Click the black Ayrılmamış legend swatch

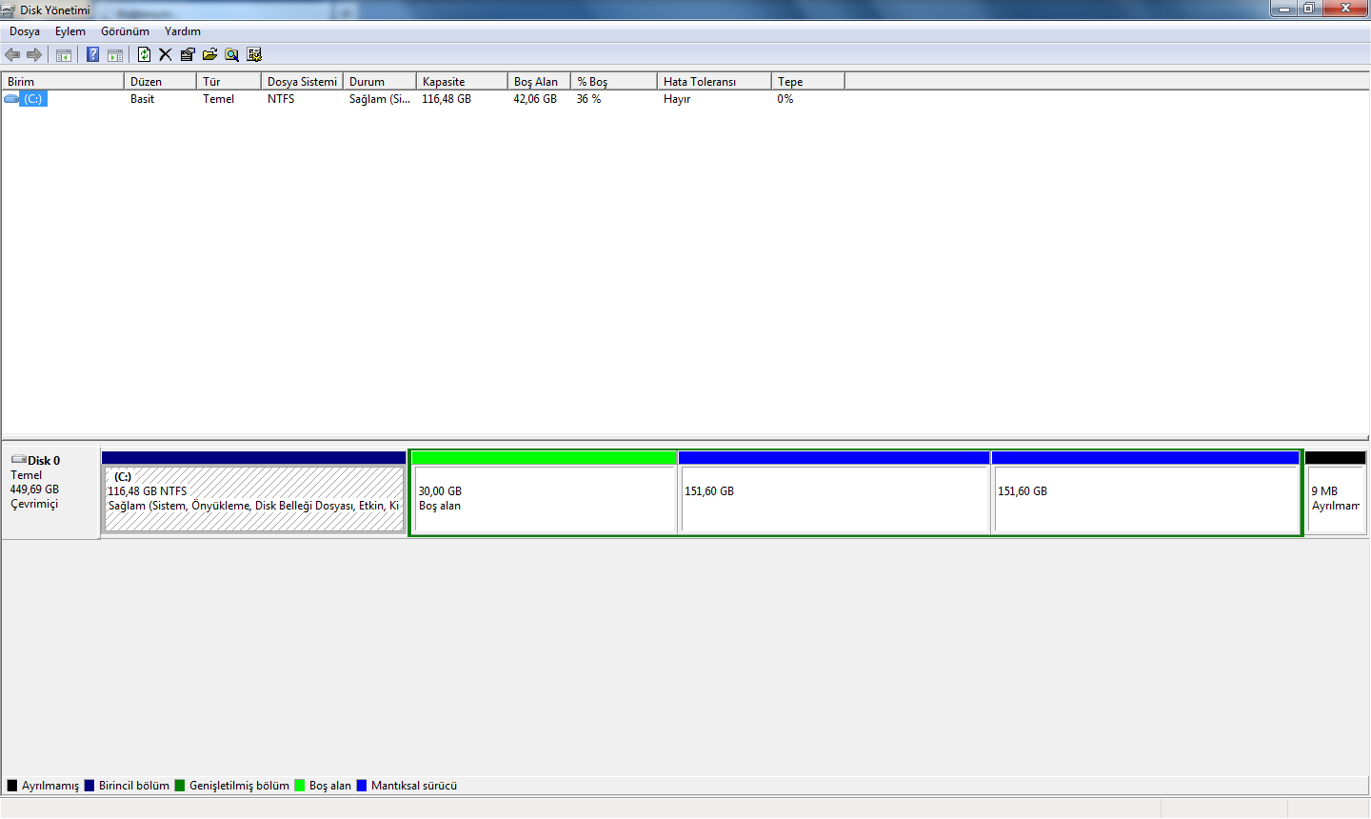[12, 786]
